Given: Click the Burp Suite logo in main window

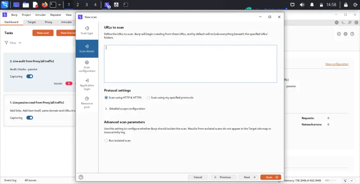Looking at the screenshot, I should 5,15.
